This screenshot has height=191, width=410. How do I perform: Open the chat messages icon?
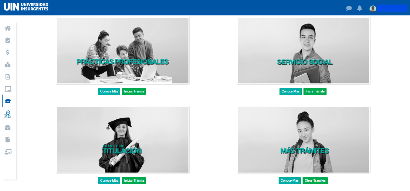point(349,8)
